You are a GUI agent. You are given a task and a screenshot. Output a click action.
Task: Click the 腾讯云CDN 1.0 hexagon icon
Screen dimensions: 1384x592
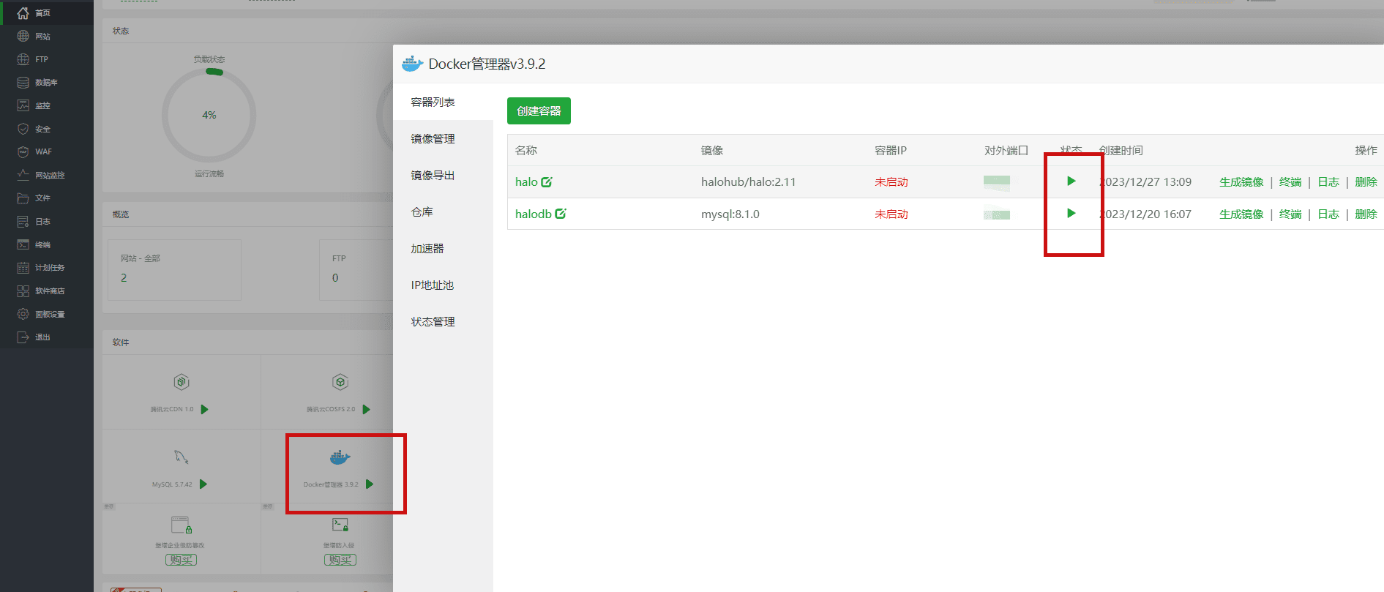coord(181,382)
